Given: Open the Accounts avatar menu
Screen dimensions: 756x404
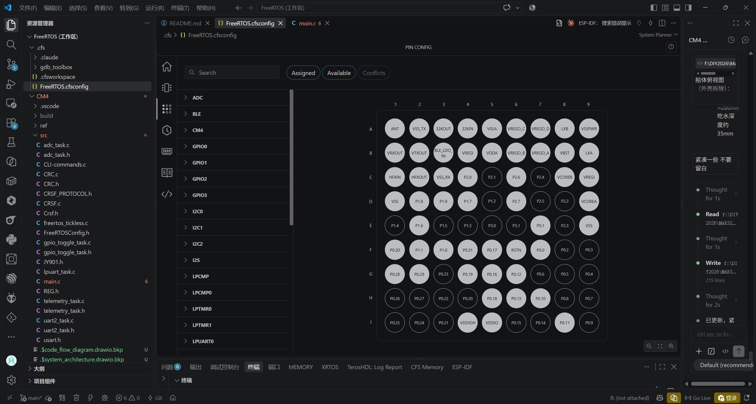Looking at the screenshot, I should click(x=11, y=360).
